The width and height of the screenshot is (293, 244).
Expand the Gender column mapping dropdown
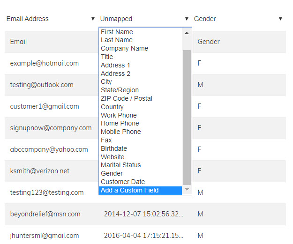pos(238,19)
